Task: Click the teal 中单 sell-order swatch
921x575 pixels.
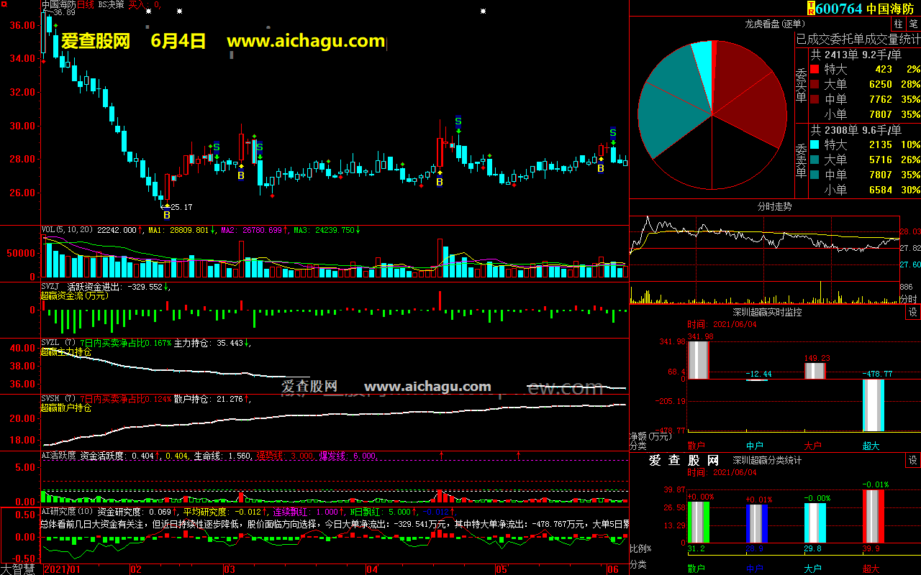Action: click(x=815, y=175)
